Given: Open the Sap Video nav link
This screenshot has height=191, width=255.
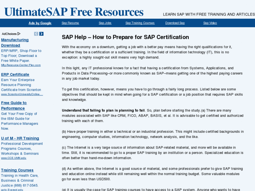Looking at the screenshot, I should click(210, 23).
